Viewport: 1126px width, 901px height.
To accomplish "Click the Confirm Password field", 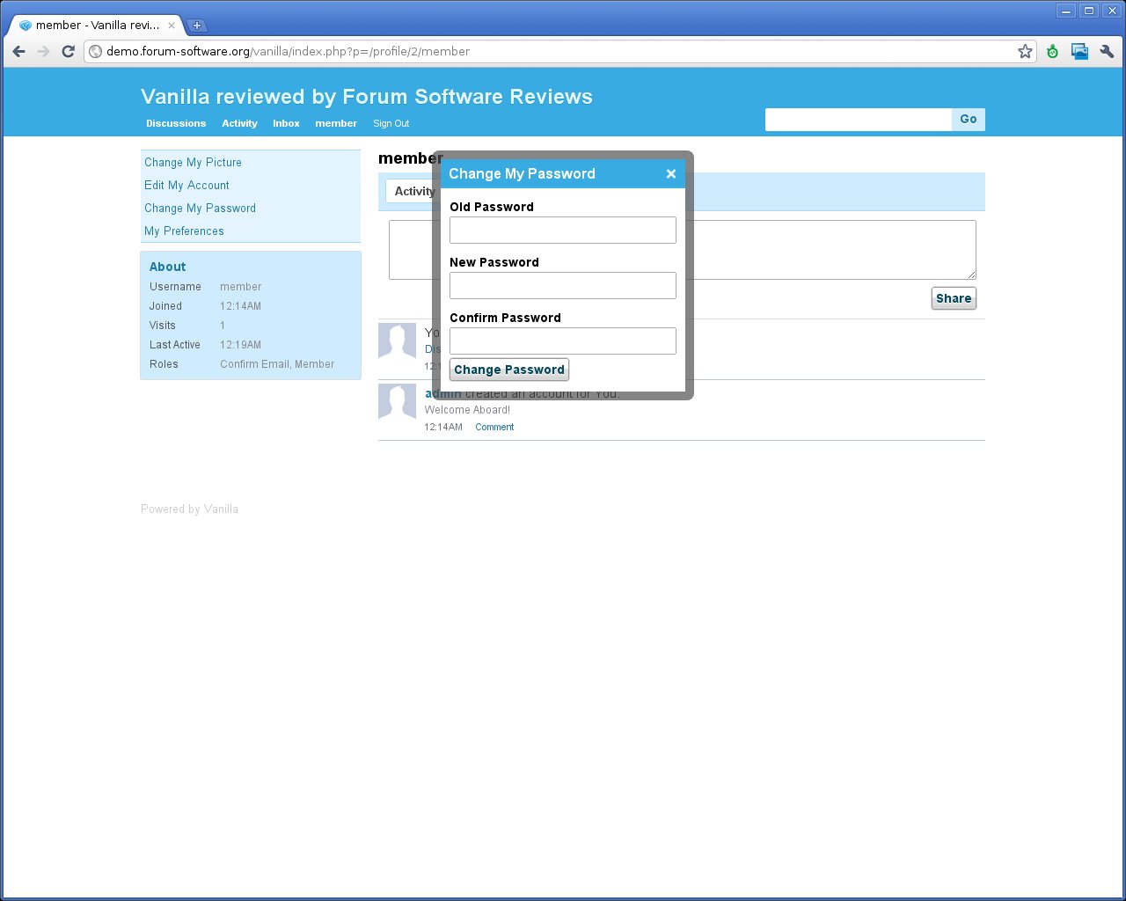I will tap(563, 341).
